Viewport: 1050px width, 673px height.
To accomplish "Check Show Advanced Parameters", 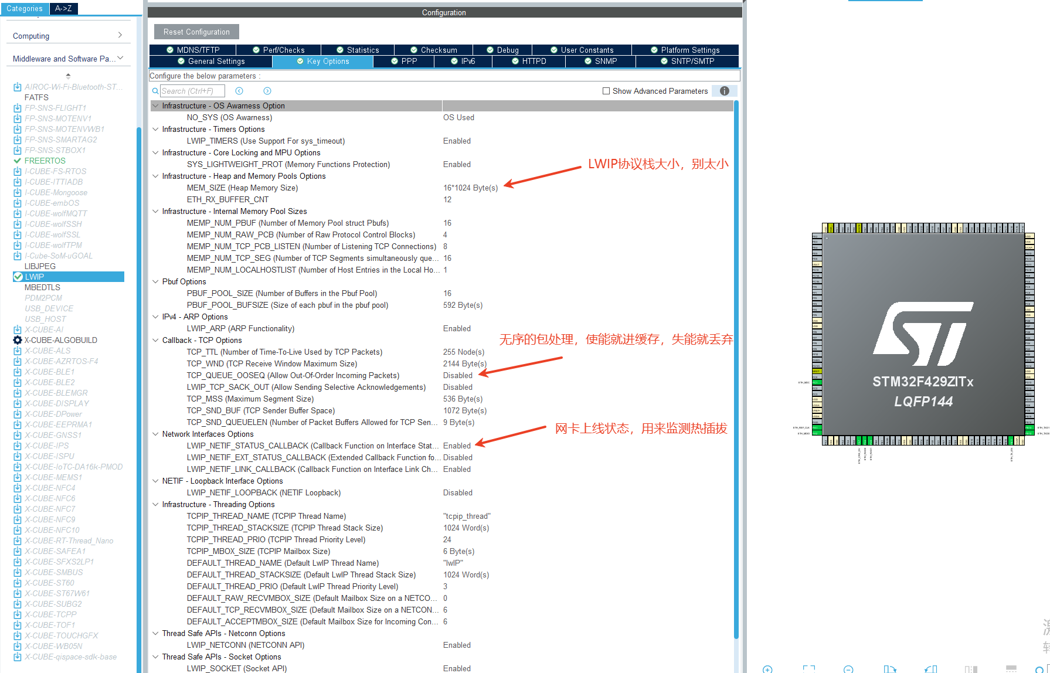I will (606, 91).
